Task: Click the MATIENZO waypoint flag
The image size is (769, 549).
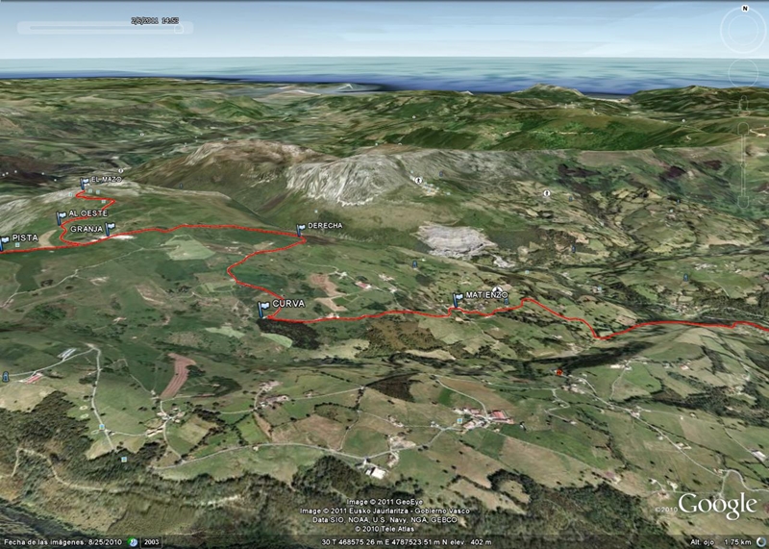Action: (x=458, y=299)
